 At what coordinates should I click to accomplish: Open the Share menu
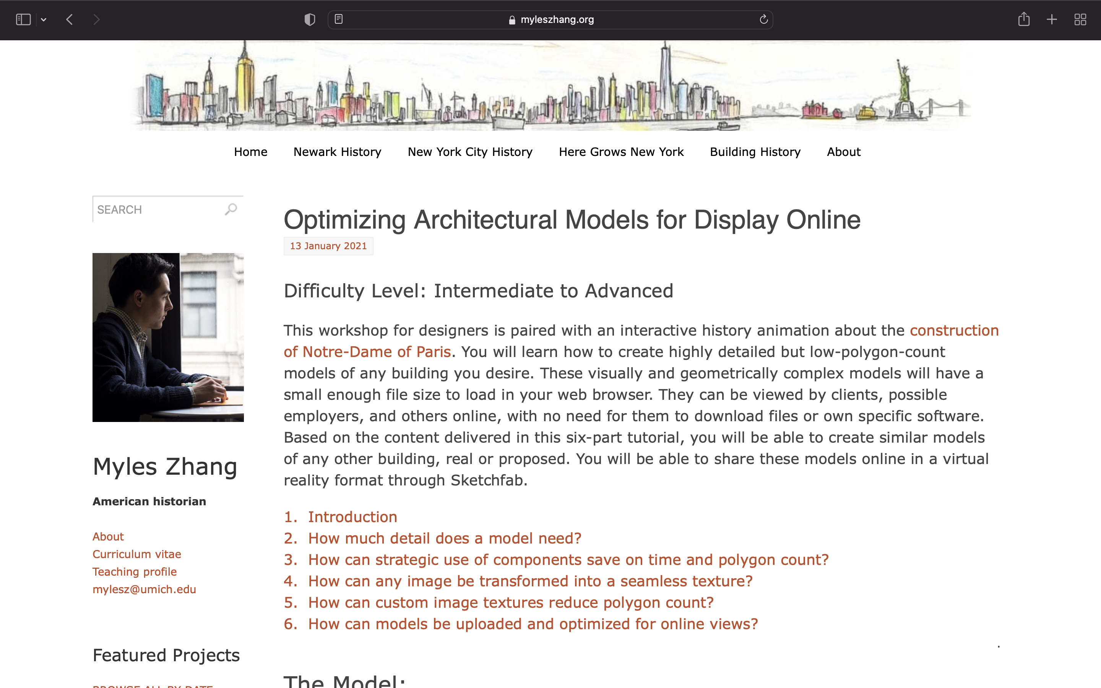(x=1024, y=19)
